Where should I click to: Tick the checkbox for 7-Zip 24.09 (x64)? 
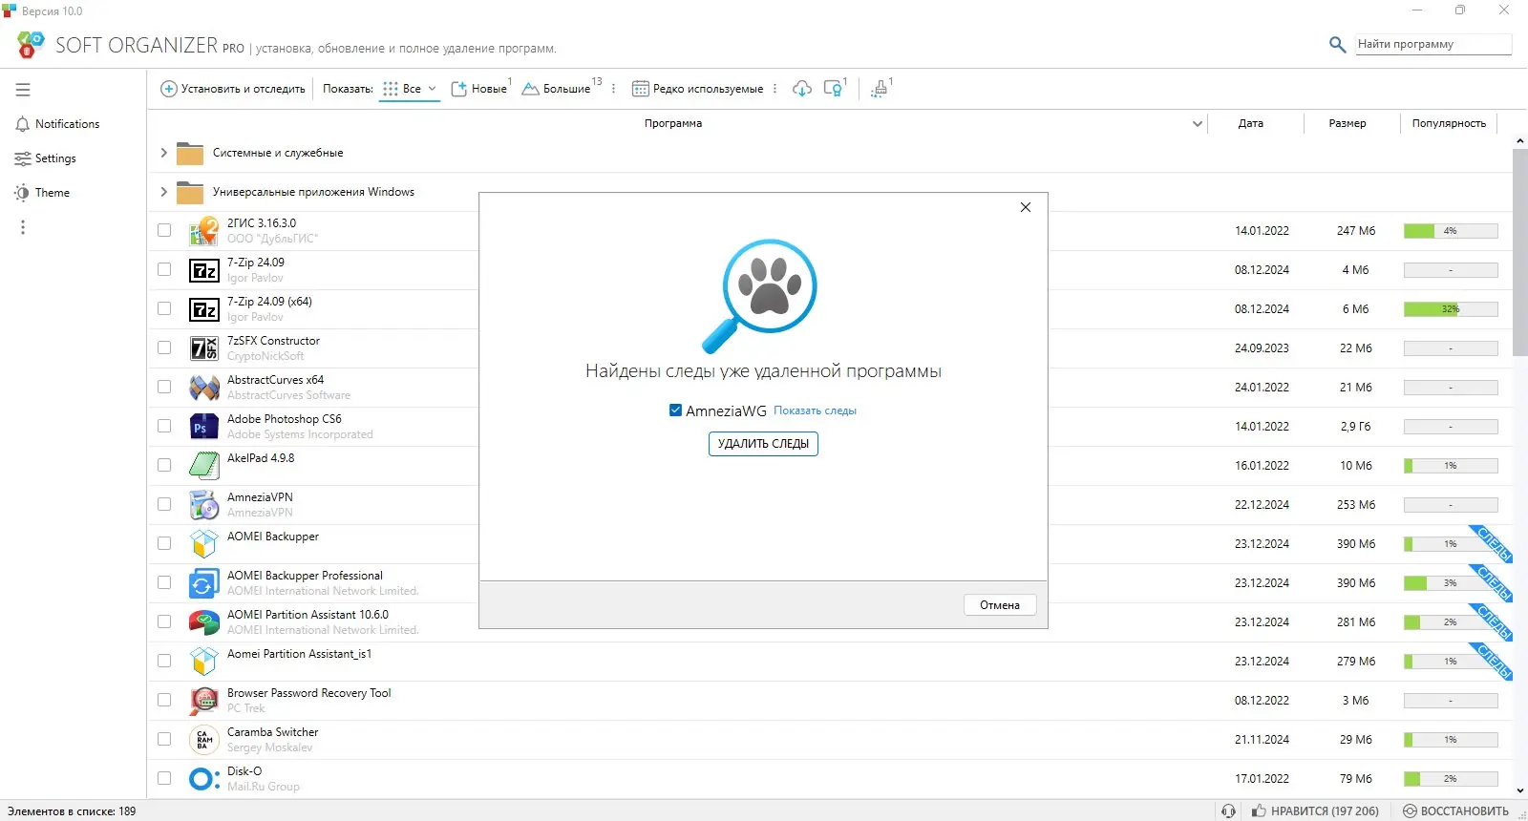(x=164, y=308)
